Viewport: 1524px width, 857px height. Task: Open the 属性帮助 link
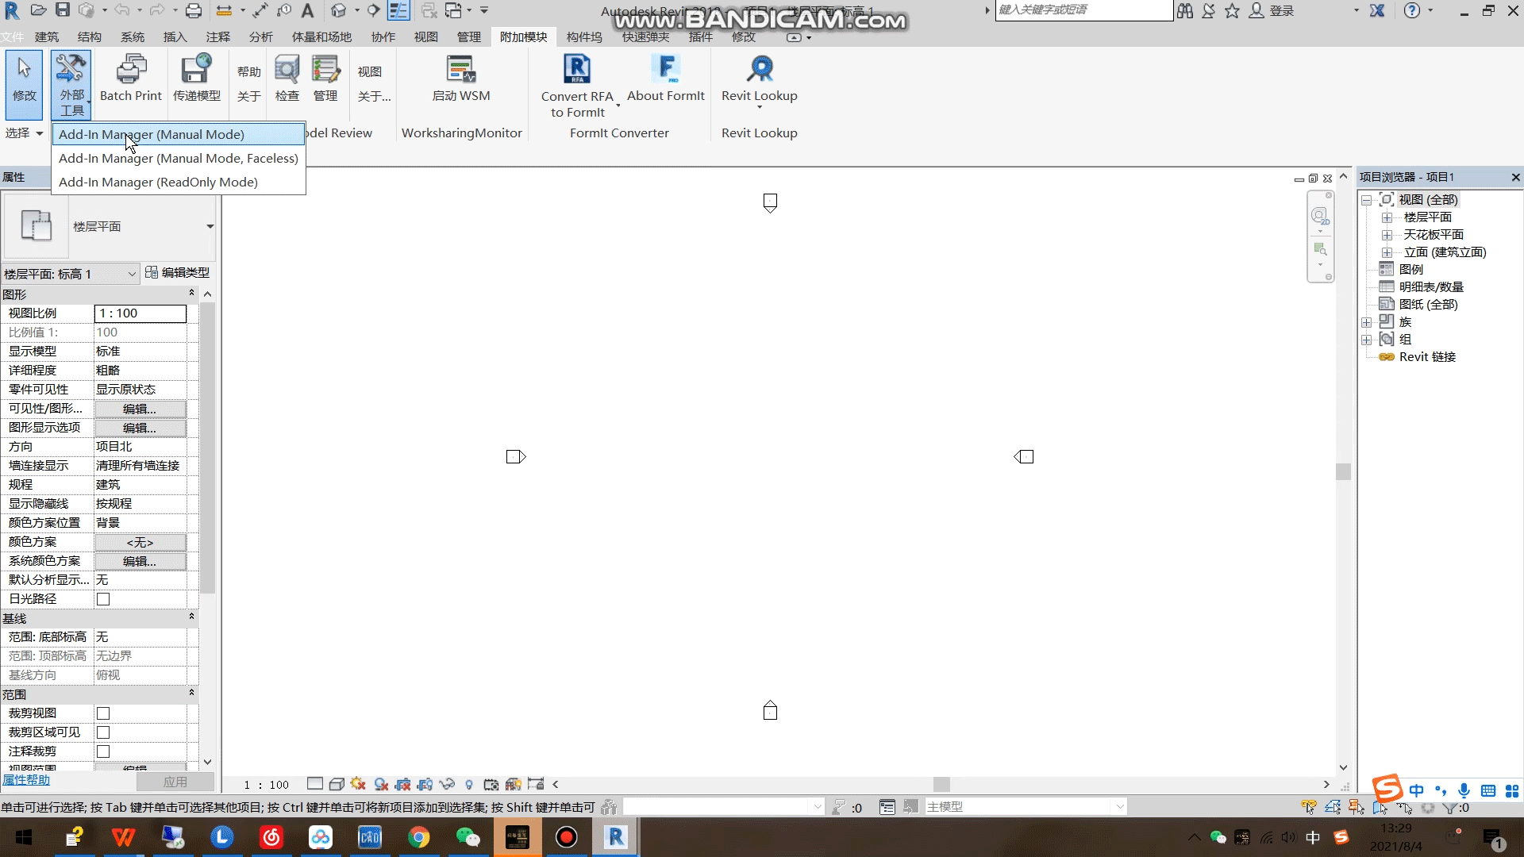point(26,780)
